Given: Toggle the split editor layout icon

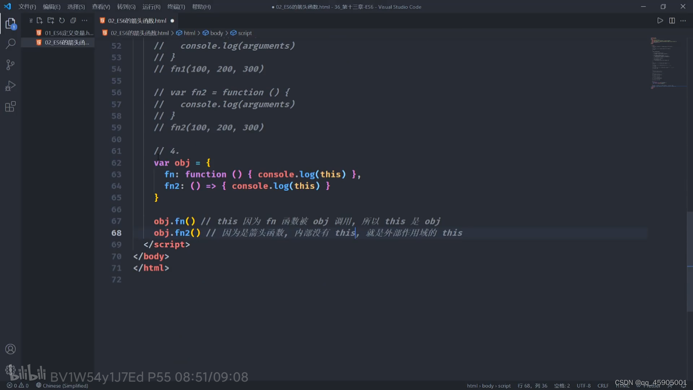Looking at the screenshot, I should coord(672,21).
